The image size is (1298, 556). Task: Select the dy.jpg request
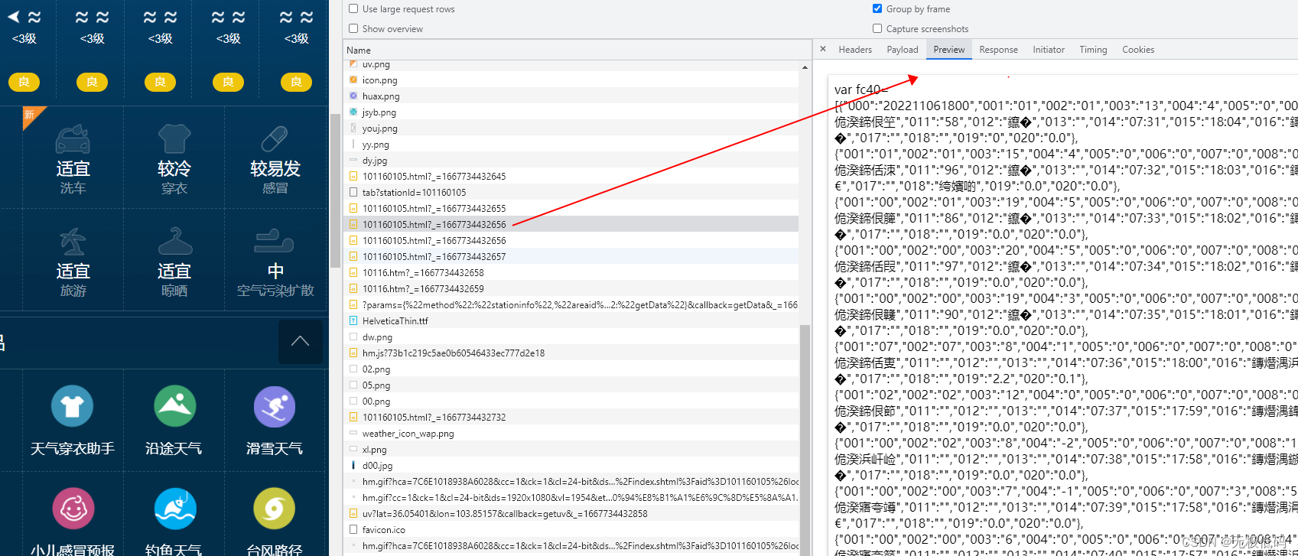571,161
